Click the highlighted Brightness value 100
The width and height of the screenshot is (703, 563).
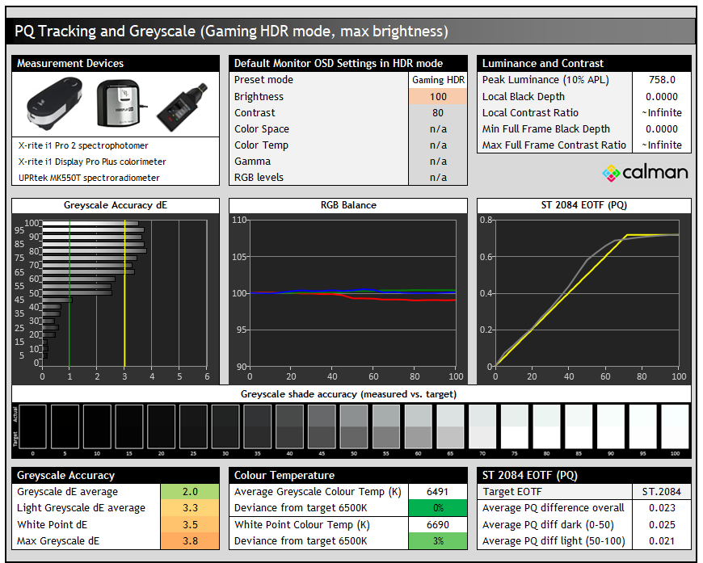(438, 97)
